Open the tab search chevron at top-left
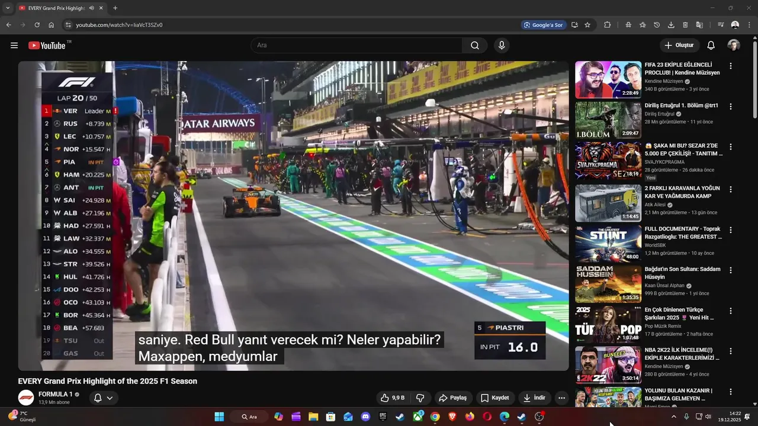Viewport: 758px width, 426px height. point(8,8)
